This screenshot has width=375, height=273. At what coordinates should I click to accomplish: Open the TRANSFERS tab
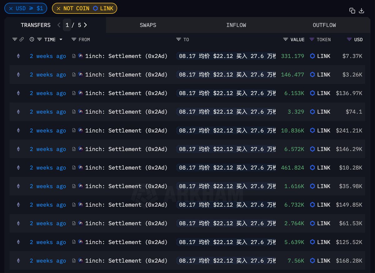(36, 25)
